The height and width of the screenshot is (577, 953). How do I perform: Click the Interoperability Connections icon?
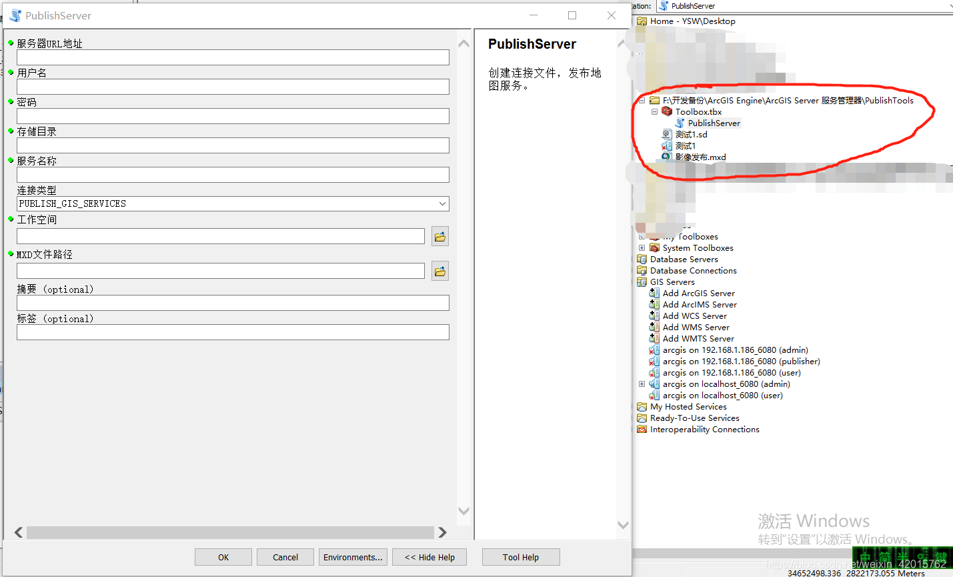pos(642,429)
